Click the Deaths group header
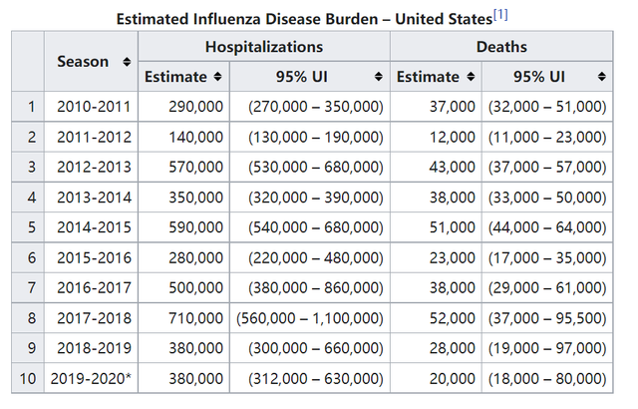The height and width of the screenshot is (409, 638). pyautogui.click(x=500, y=47)
